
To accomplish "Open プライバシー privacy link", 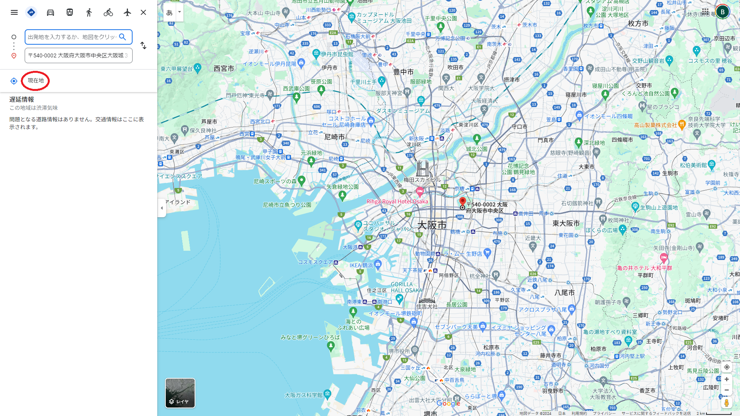I will (x=604, y=413).
